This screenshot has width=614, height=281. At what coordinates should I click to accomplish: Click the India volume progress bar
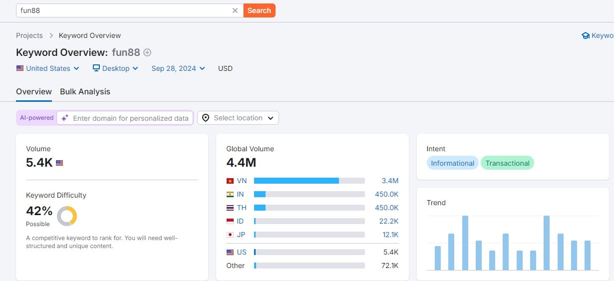309,194
